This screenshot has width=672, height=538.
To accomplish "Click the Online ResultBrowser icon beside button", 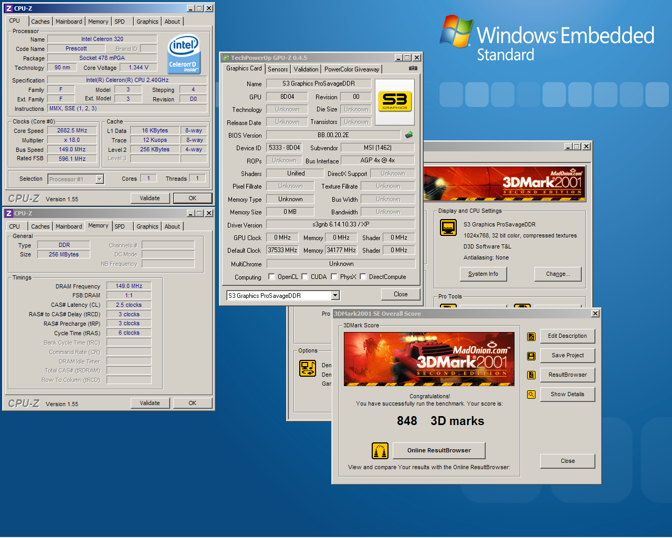I will tap(380, 451).
